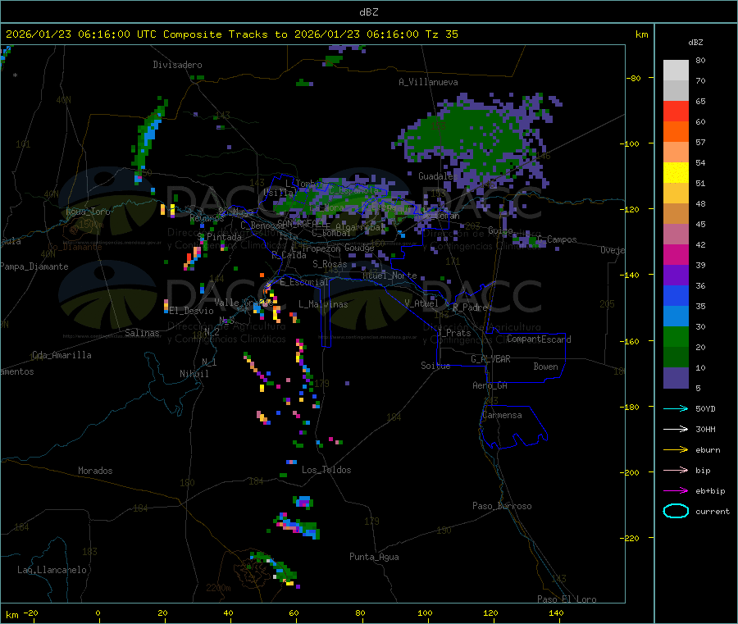Click the cyan 'current' ellipse legend icon
Image resolution: width=738 pixels, height=624 pixels.
676,511
